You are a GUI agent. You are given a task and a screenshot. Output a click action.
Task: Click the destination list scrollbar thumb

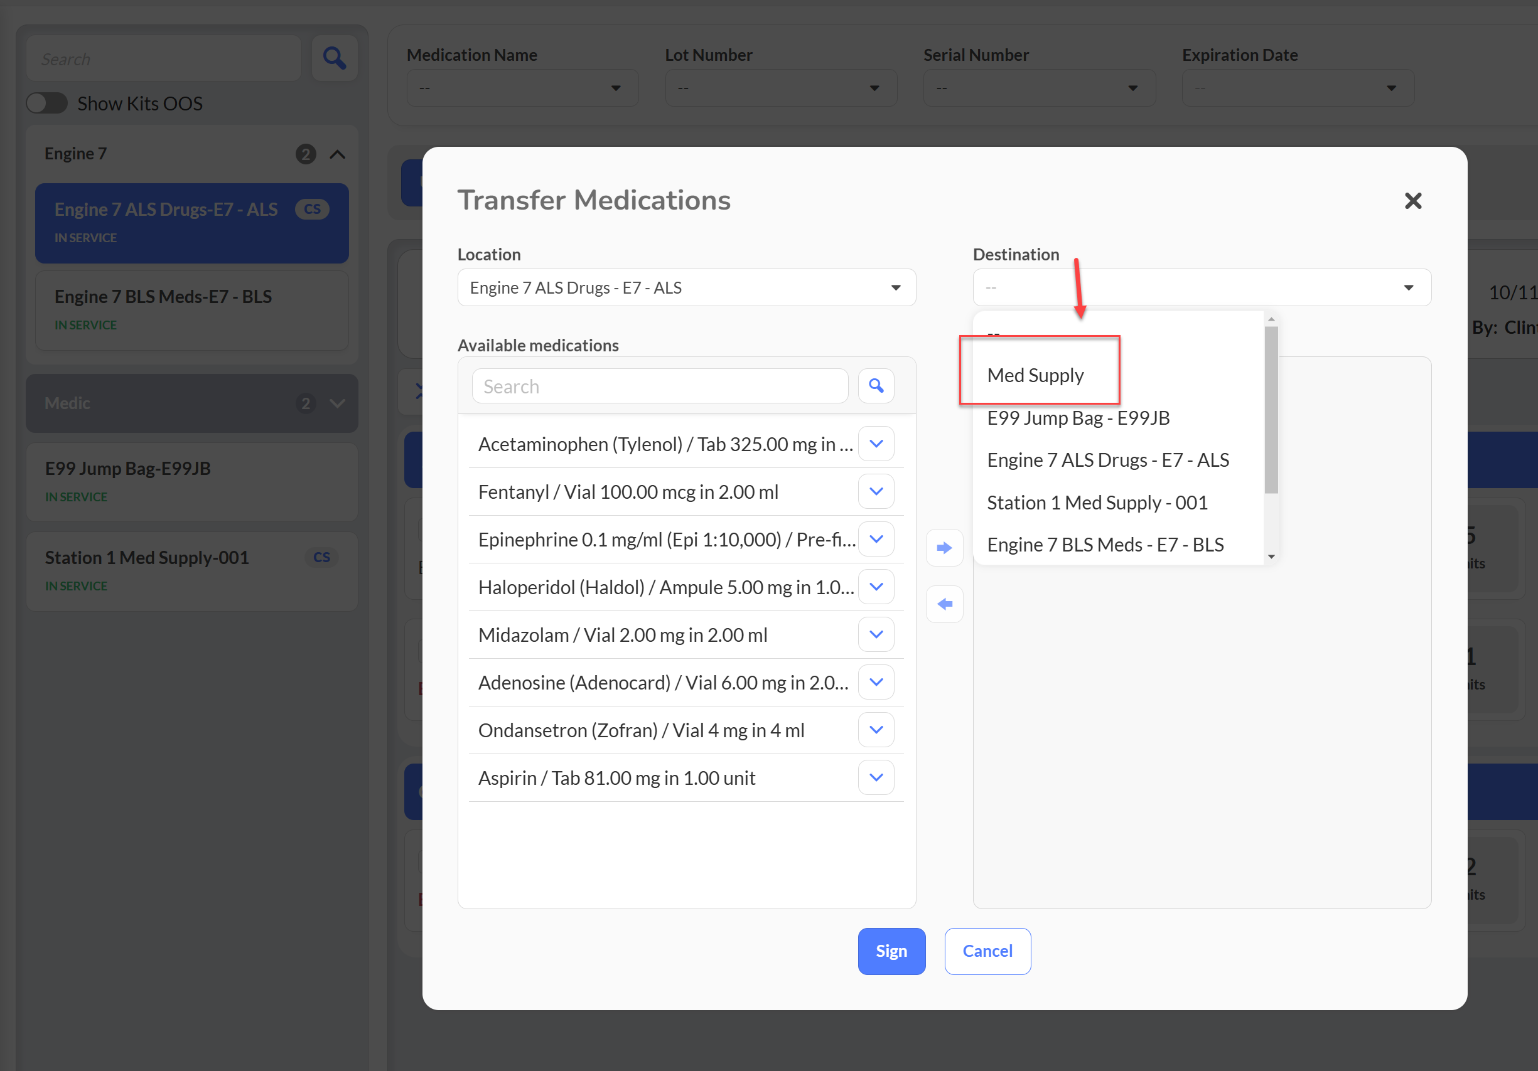click(1271, 410)
